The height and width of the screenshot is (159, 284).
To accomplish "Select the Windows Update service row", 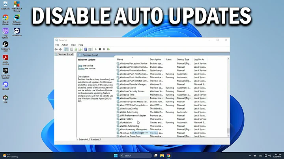I will tap(162, 98).
